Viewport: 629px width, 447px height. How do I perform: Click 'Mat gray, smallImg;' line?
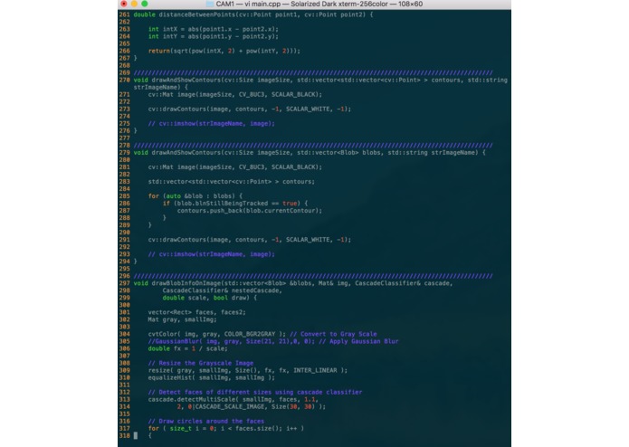pyautogui.click(x=182, y=319)
